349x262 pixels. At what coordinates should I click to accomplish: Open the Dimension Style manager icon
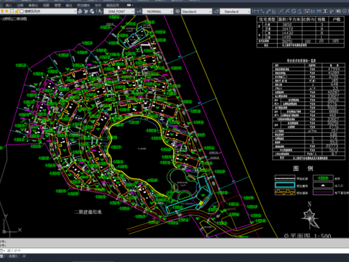tap(139, 12)
